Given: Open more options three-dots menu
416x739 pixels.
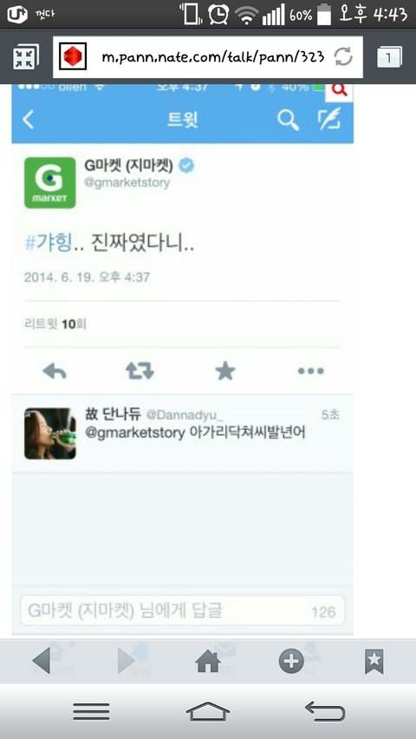Looking at the screenshot, I should (x=311, y=372).
